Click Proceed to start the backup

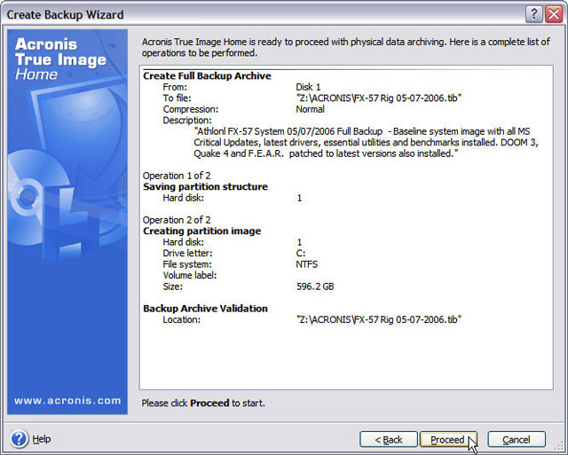click(448, 439)
